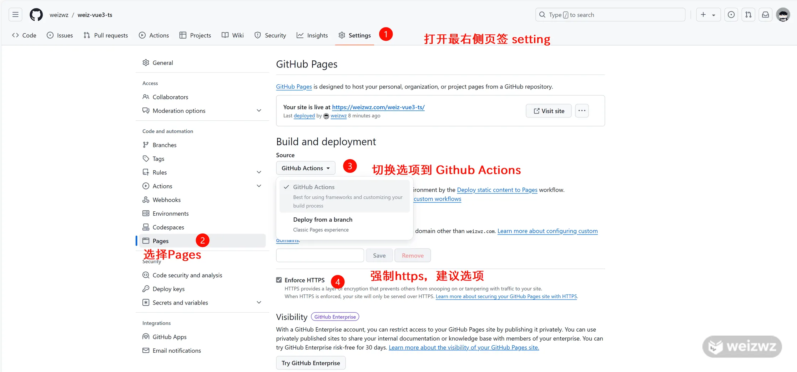
Task: Go to the Actions tab
Action: (154, 35)
